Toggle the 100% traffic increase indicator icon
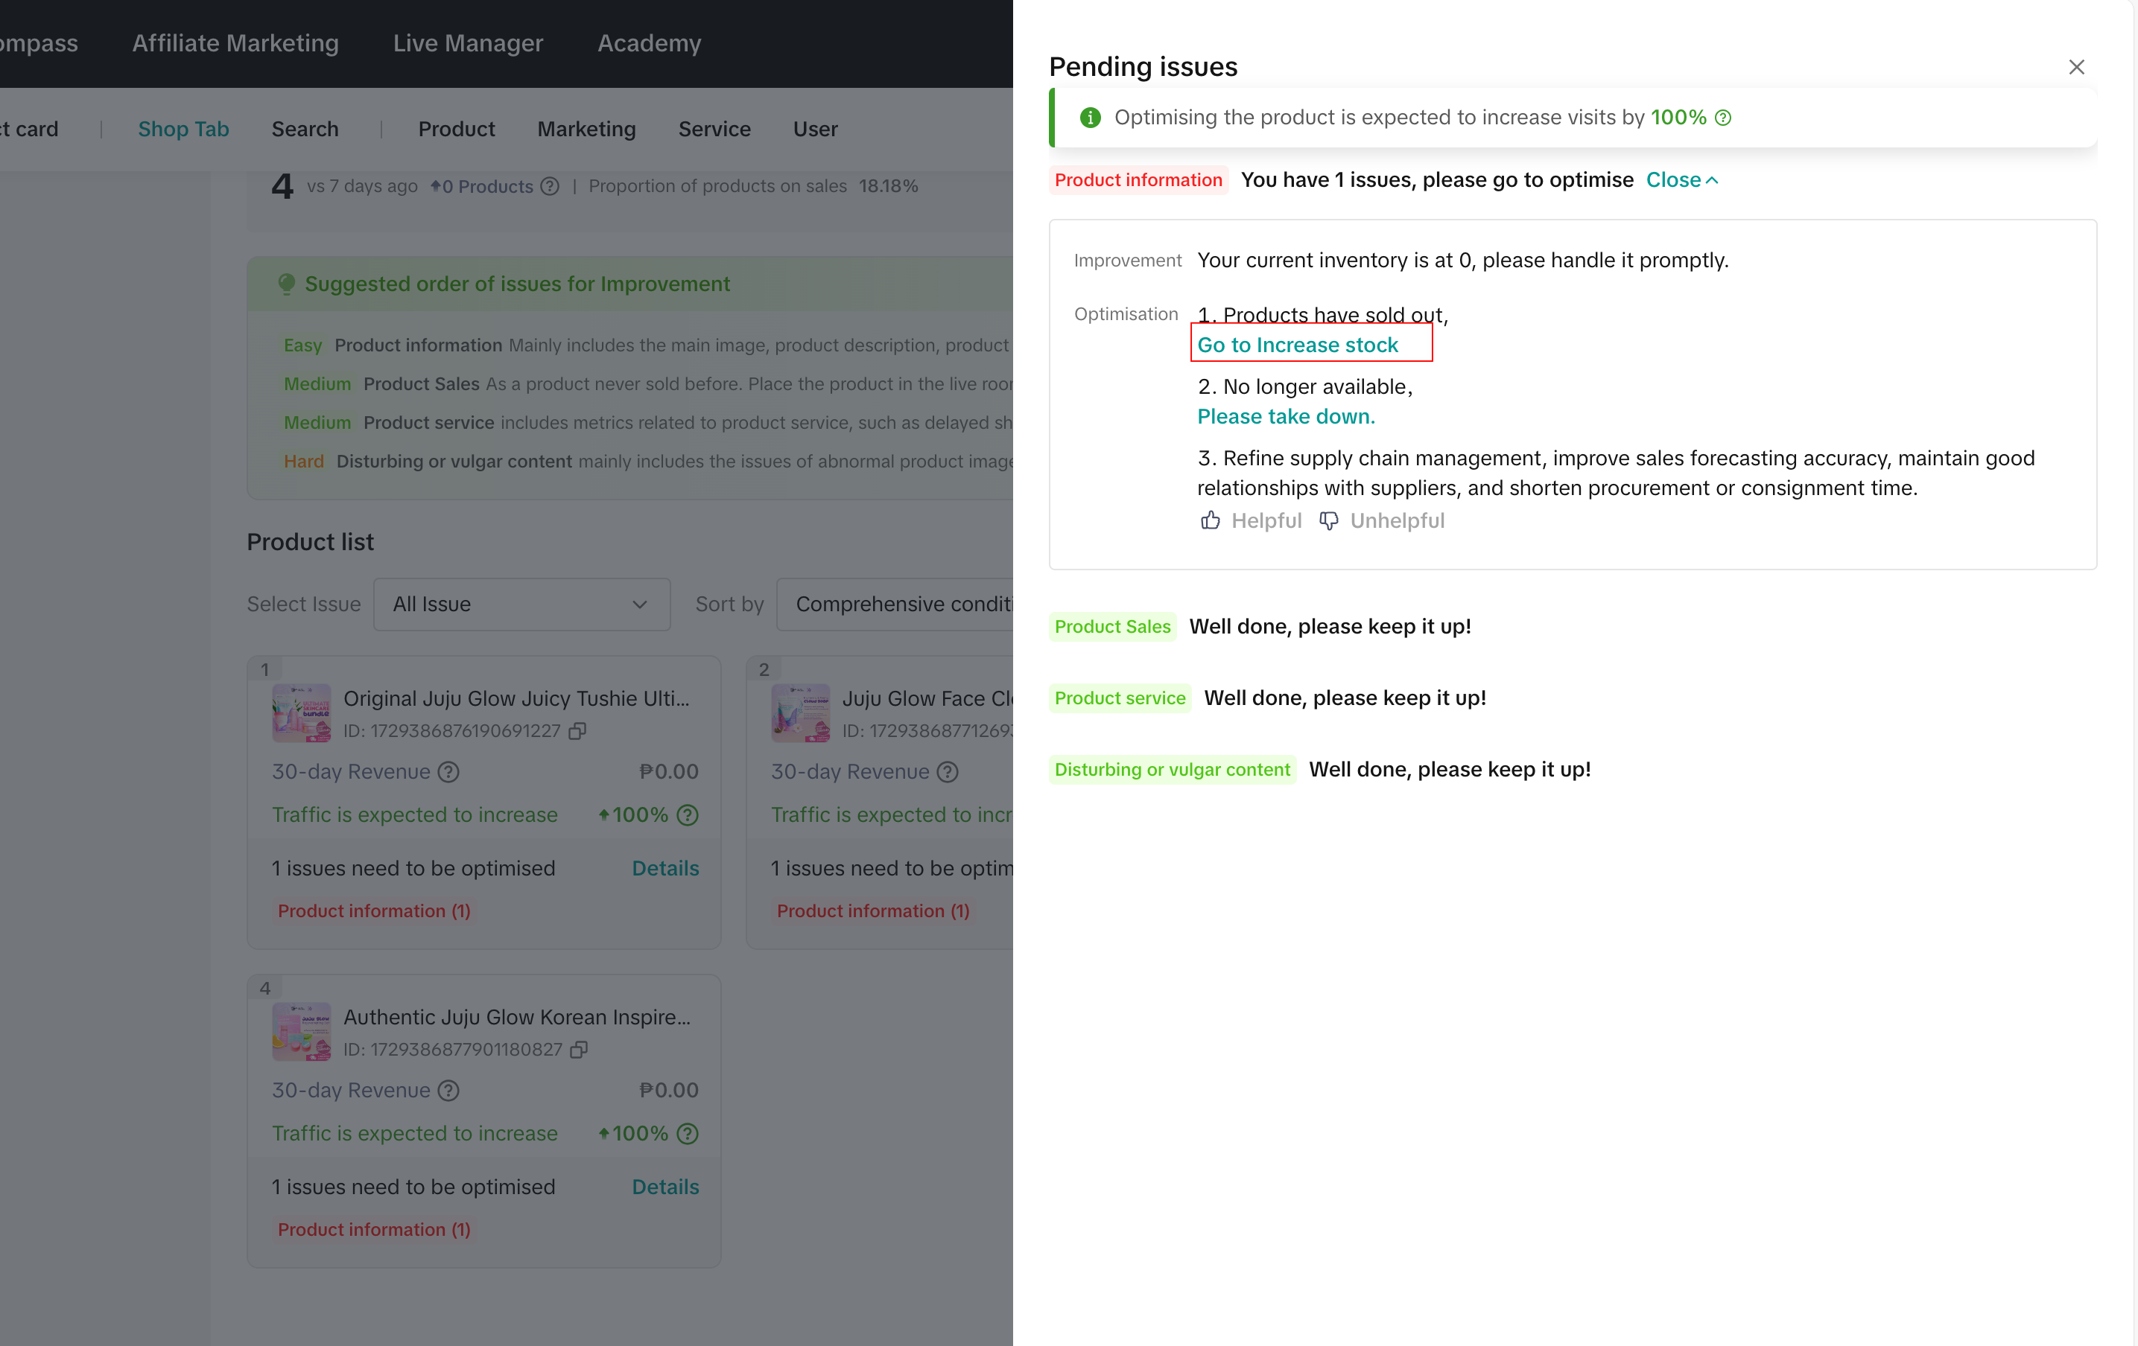This screenshot has height=1346, width=2138. [1727, 118]
